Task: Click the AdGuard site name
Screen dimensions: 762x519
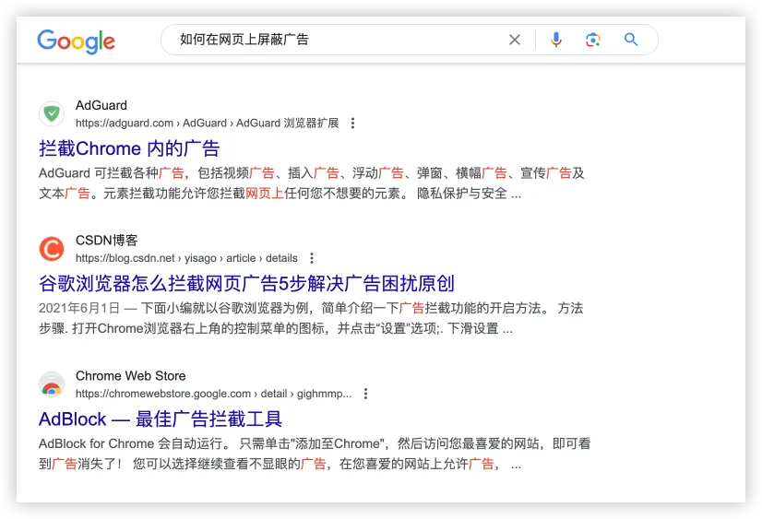Action: (101, 105)
